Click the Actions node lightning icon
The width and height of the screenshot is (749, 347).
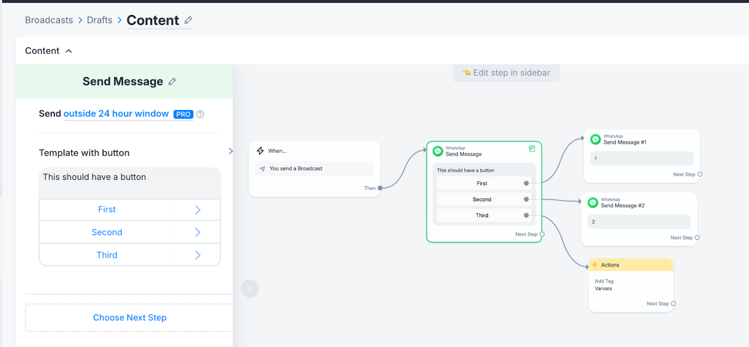[x=595, y=265]
